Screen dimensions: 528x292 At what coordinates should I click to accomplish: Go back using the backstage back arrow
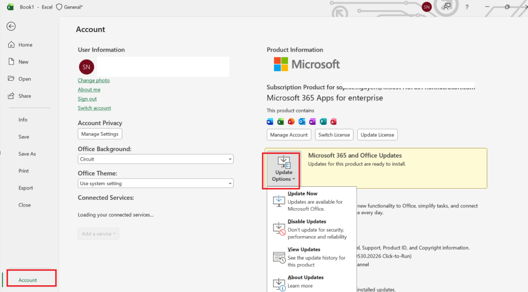click(11, 26)
